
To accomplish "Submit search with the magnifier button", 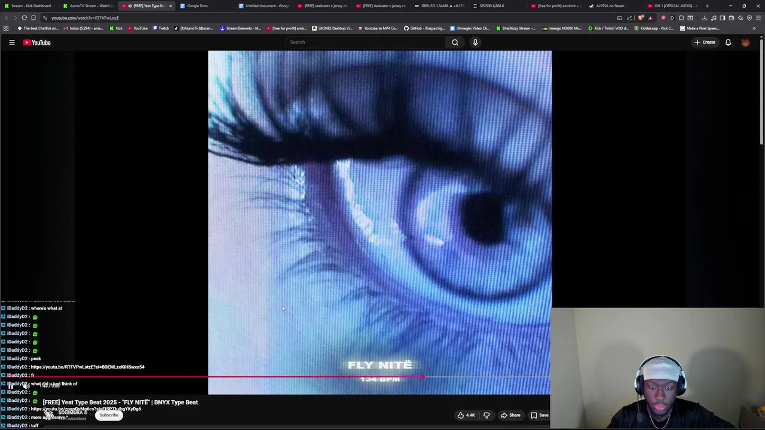I will tap(455, 42).
